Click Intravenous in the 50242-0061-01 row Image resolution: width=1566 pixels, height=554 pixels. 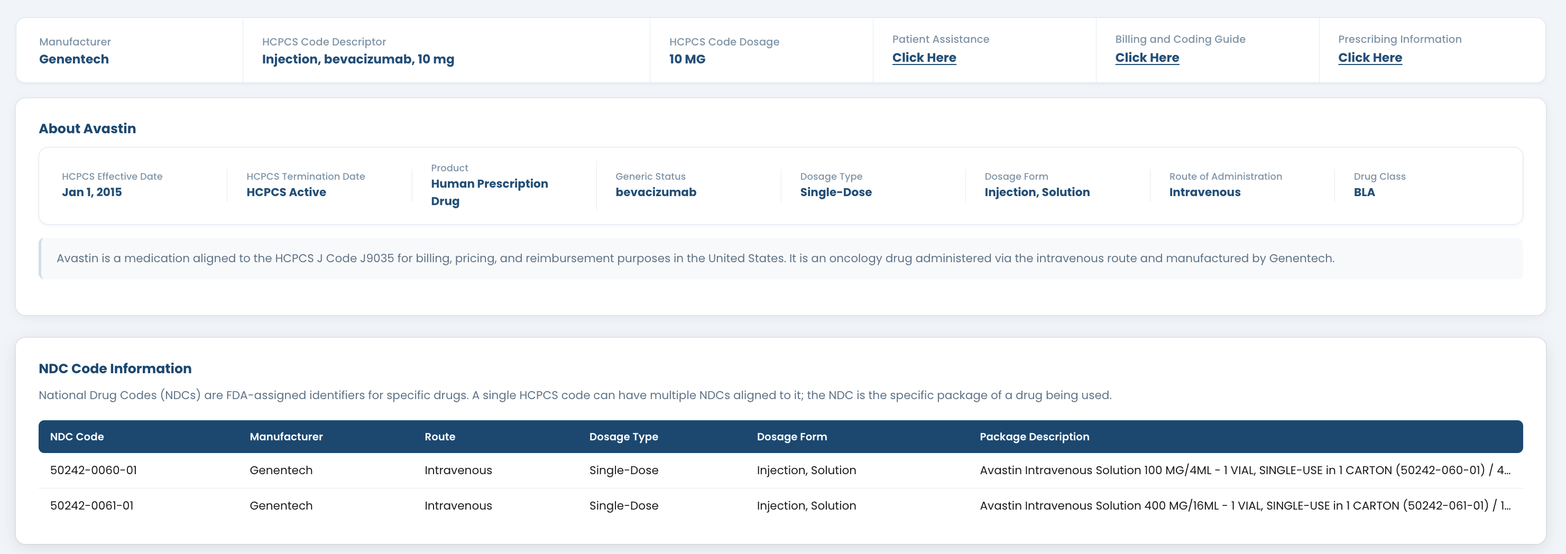[458, 505]
